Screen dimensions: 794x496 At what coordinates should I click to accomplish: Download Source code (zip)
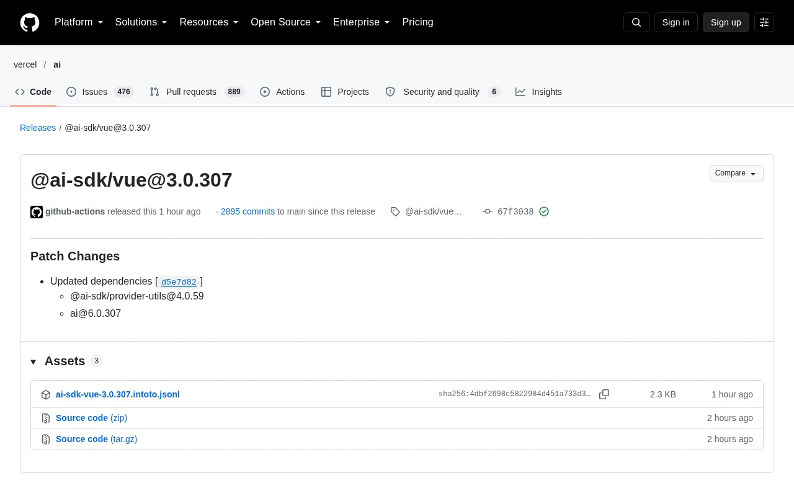click(x=91, y=418)
